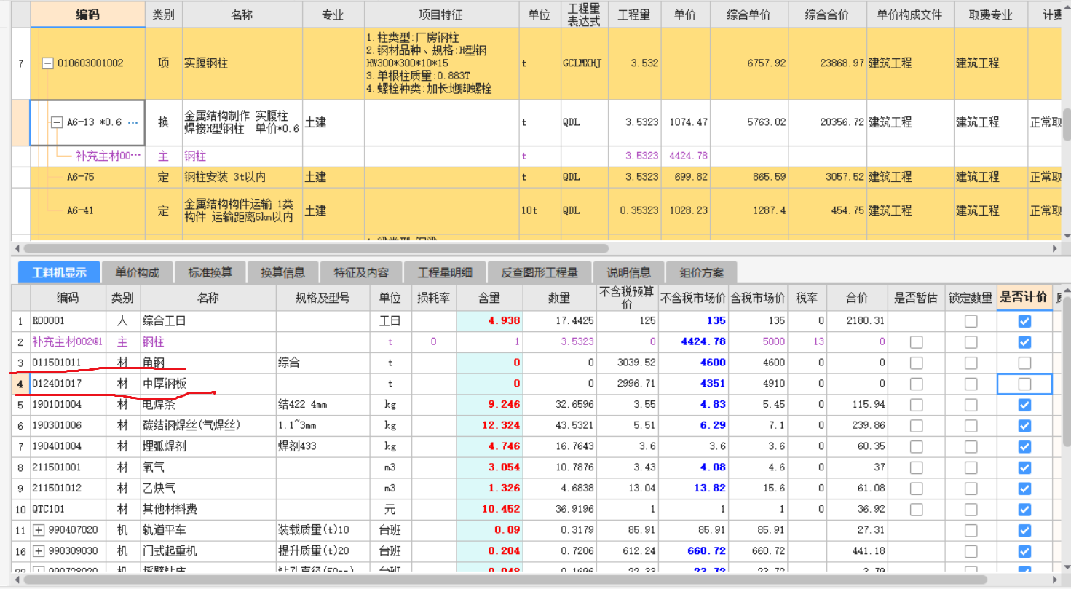Enable 是否计价 for 角钢 row
This screenshot has width=1071, height=589.
[x=1024, y=363]
